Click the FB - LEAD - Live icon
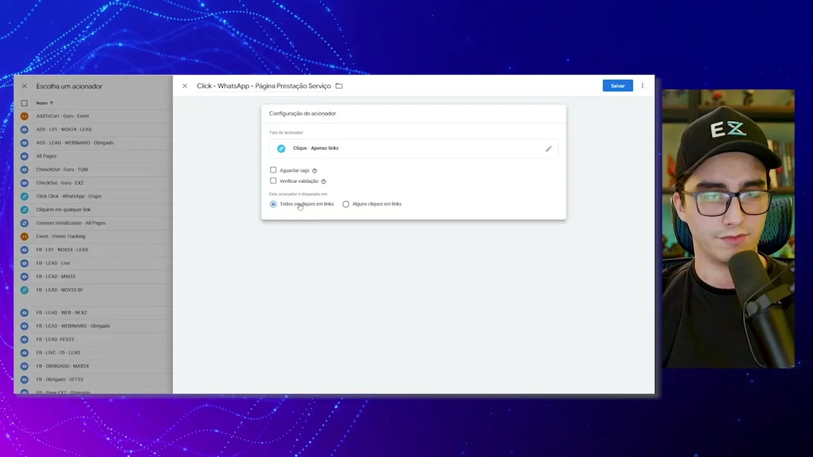 tap(24, 263)
